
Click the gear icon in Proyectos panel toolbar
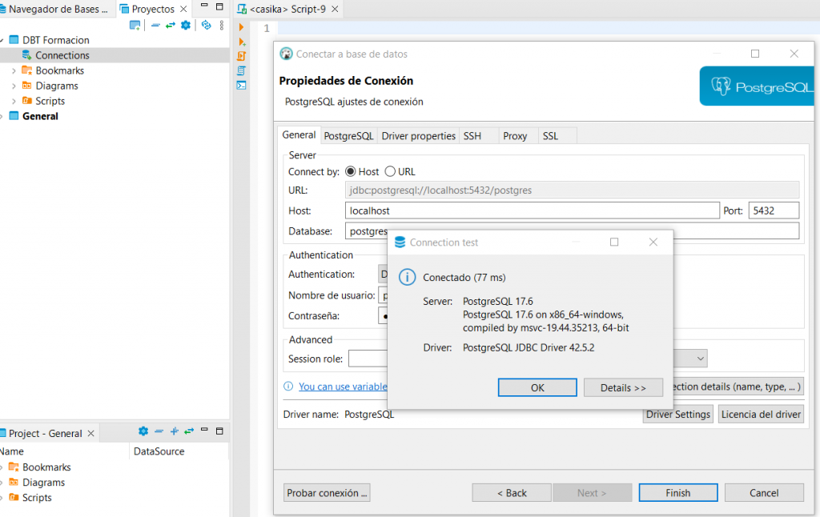[x=185, y=25]
